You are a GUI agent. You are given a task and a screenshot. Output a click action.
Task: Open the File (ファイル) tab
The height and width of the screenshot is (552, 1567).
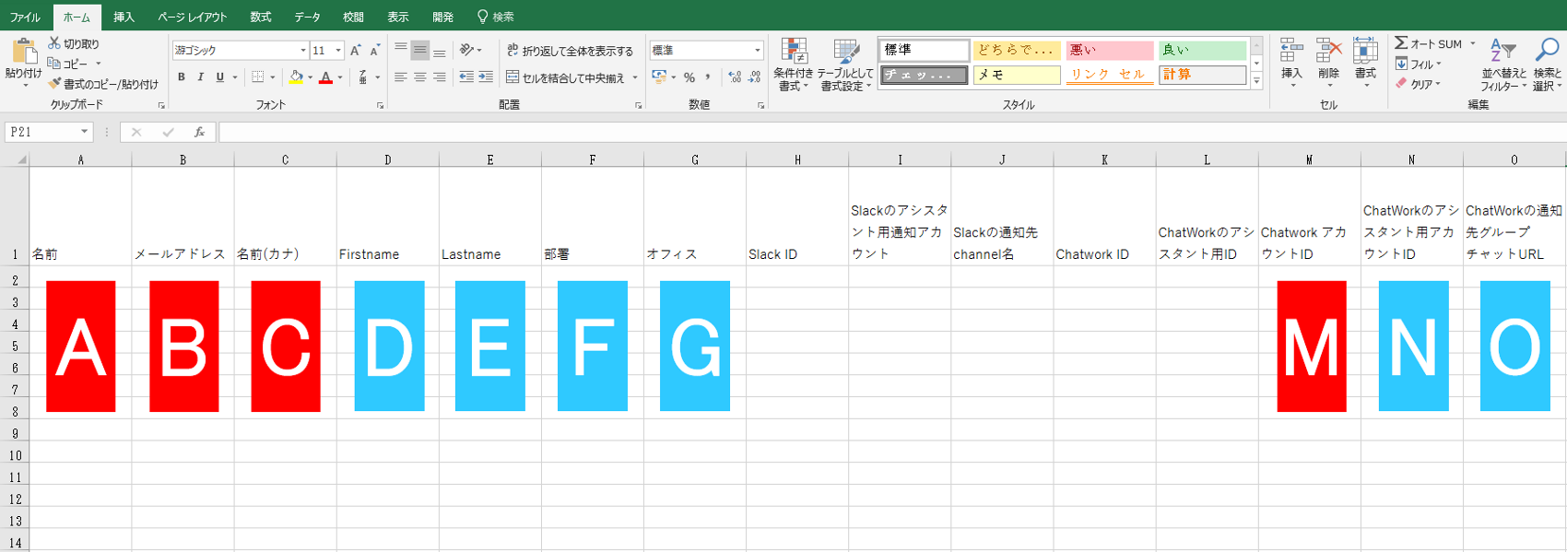(x=25, y=17)
